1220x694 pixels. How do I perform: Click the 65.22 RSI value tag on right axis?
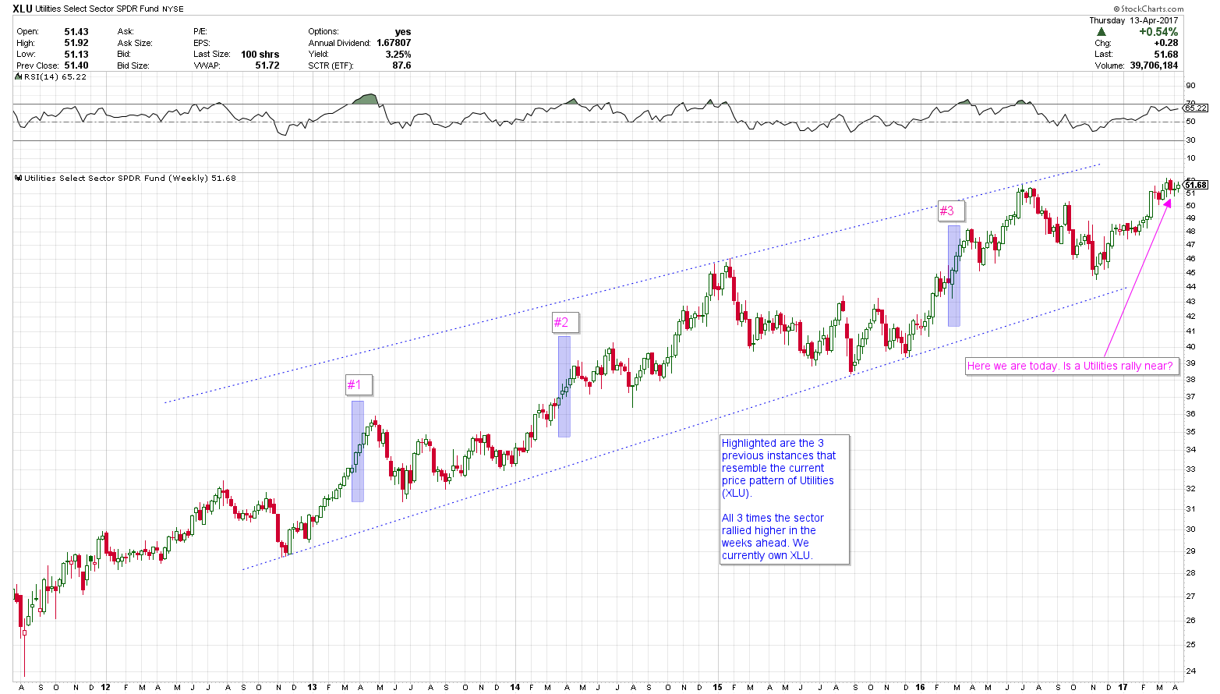(1195, 108)
